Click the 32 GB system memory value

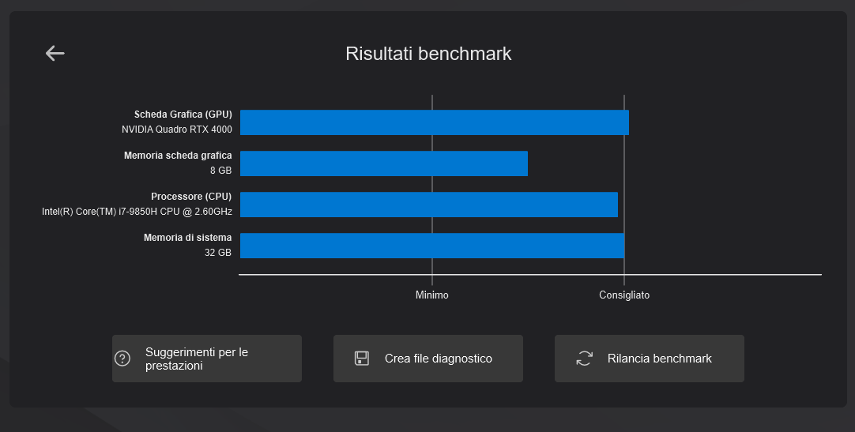click(218, 253)
